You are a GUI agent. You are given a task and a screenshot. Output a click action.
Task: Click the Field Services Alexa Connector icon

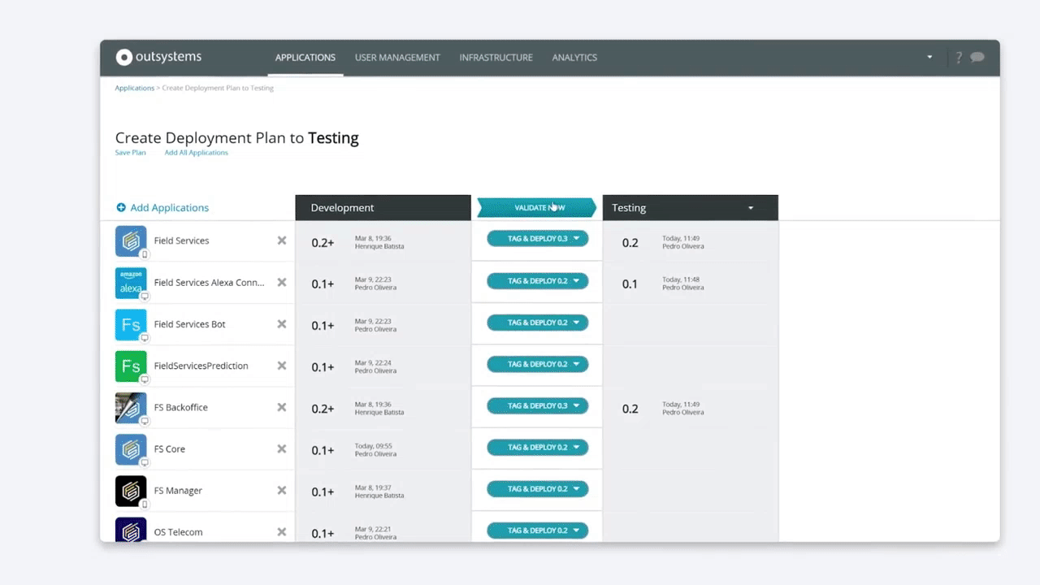click(x=131, y=283)
